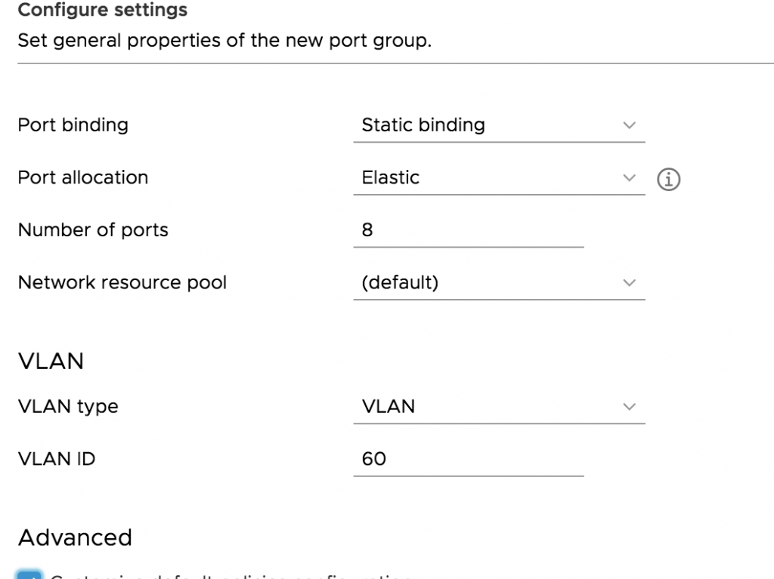Open the (default) resource pool dropdown
774x579 pixels.
[499, 282]
